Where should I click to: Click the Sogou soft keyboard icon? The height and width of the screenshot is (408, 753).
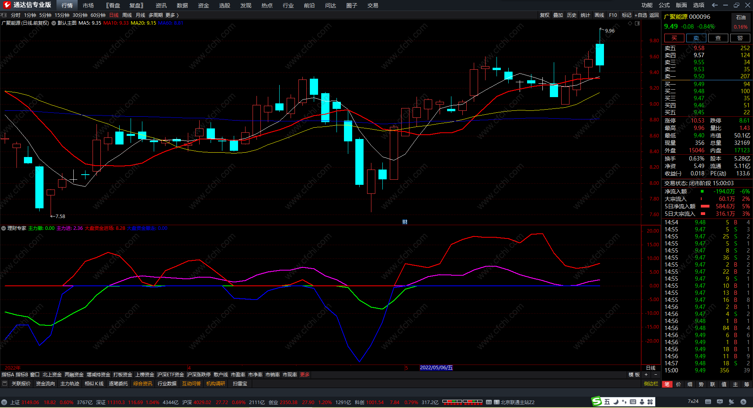coord(633,402)
